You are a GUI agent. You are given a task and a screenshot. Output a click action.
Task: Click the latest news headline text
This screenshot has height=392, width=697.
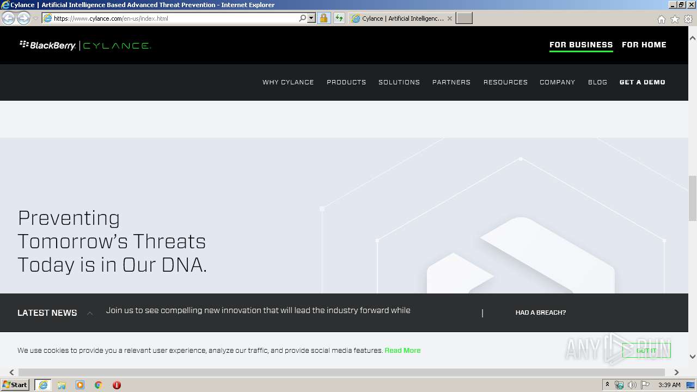pos(258,310)
